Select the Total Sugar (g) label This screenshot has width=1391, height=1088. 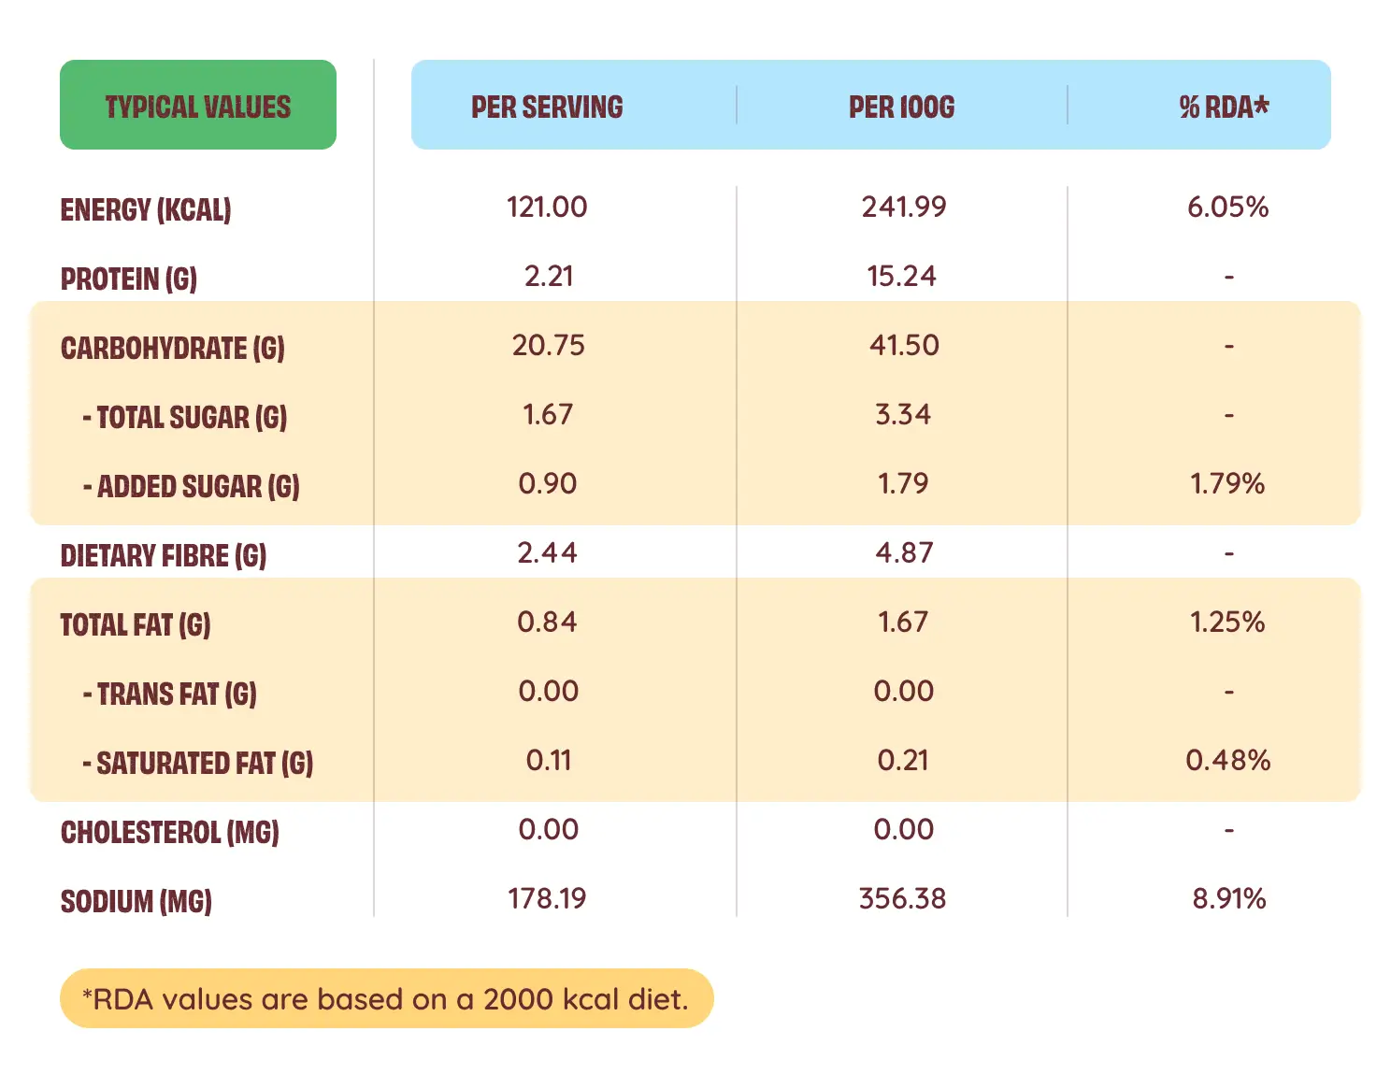185,417
